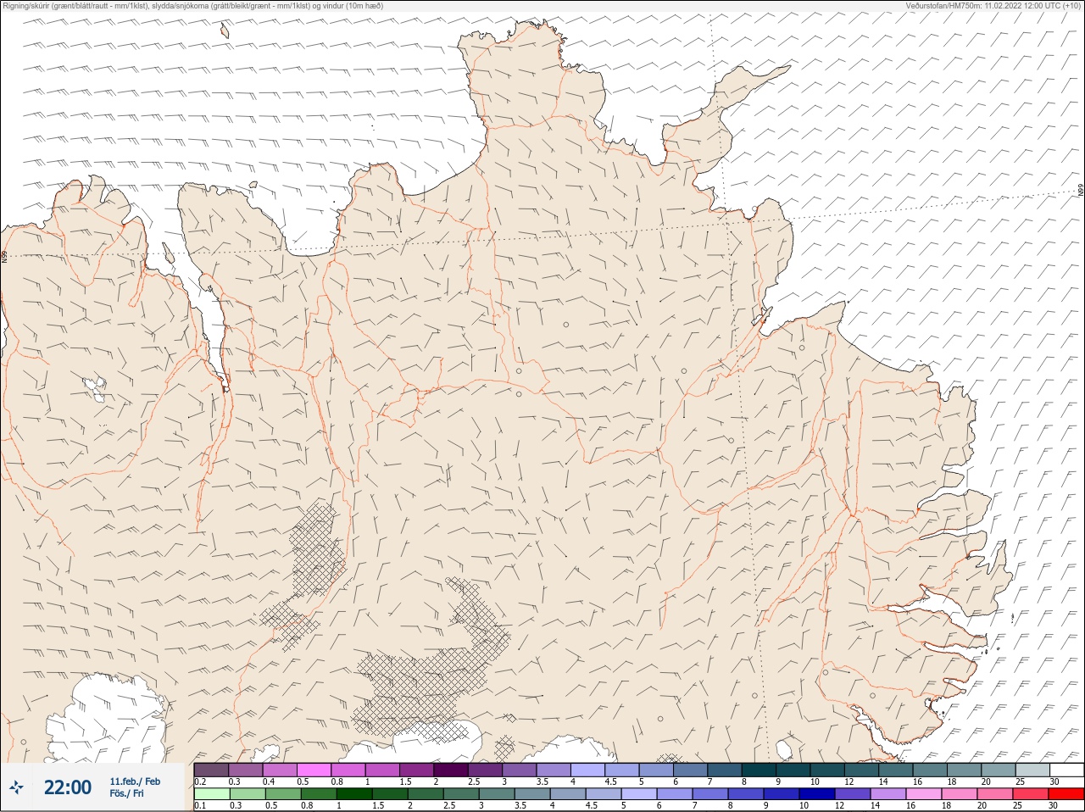This screenshot has height=812, width=1085.
Task: Pick the dark green 1 swatch in the lower scale
Action: click(x=353, y=794)
